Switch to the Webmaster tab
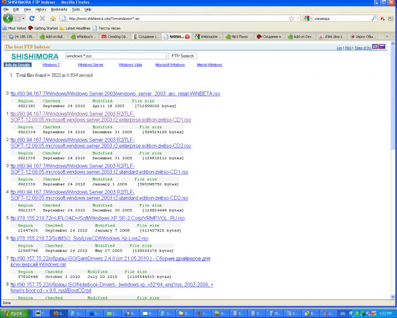 (x=208, y=37)
